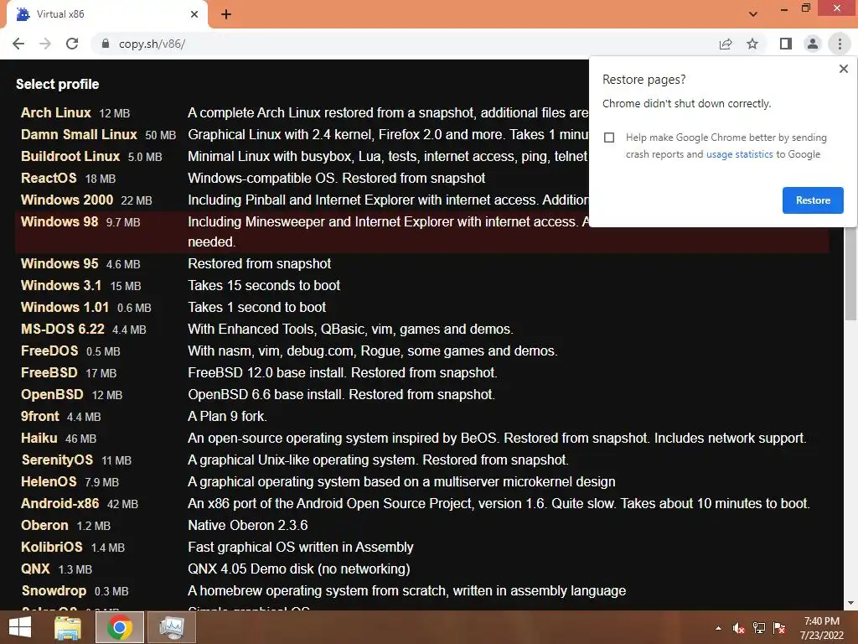Go back using the browser back arrow
This screenshot has width=858, height=644.
point(18,44)
